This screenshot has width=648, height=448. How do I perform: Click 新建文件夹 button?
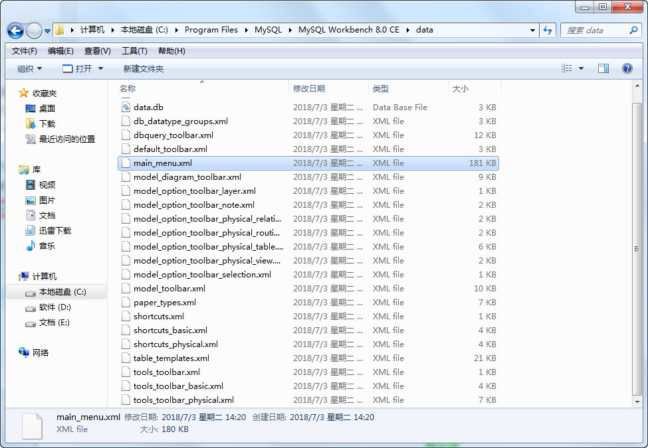click(x=144, y=68)
